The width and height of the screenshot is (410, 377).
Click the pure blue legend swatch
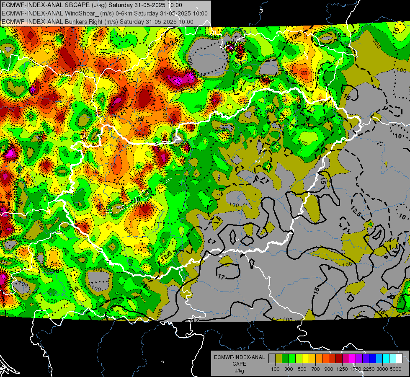pos(373,359)
